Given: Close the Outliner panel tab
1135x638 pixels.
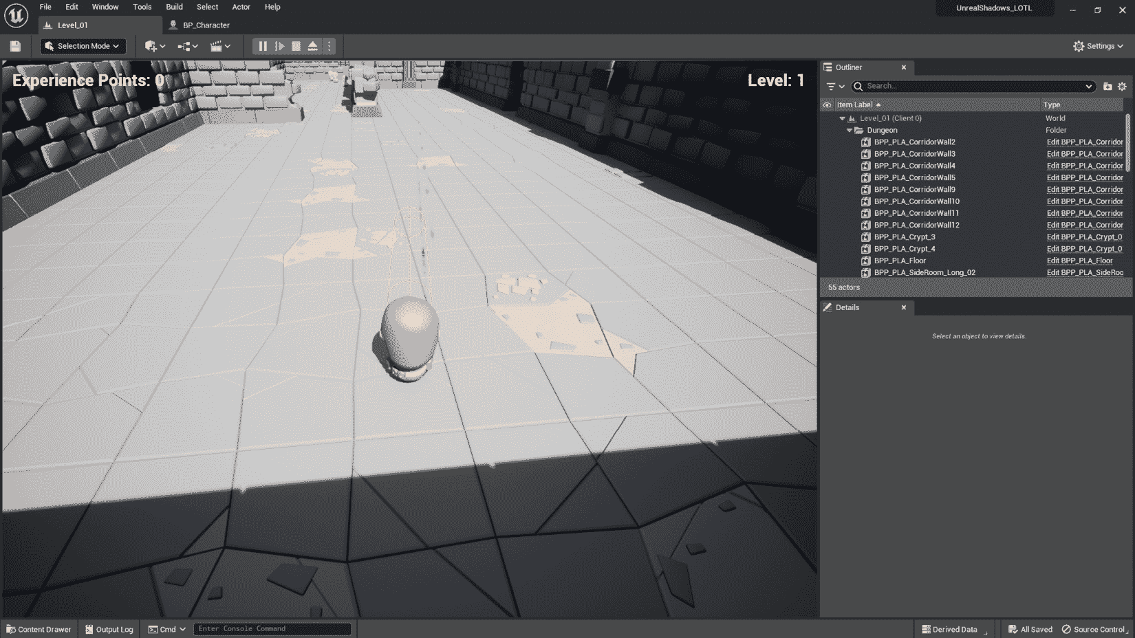Looking at the screenshot, I should (x=904, y=67).
